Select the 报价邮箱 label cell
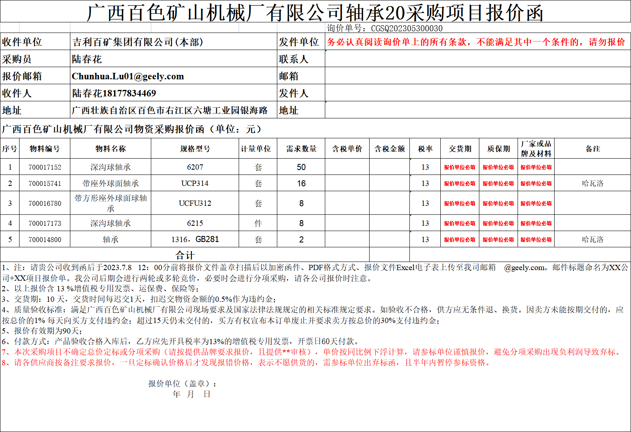 (x=35, y=76)
